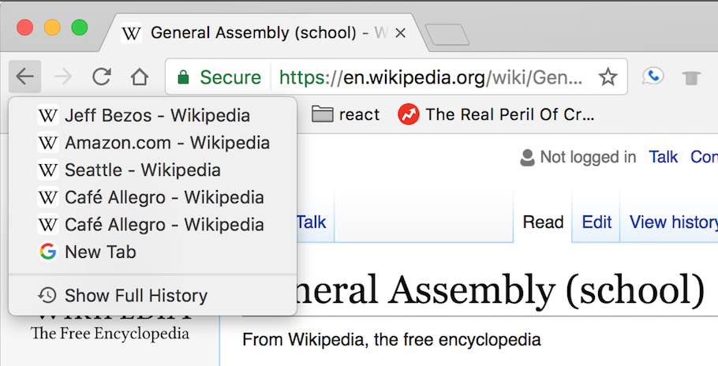Choose Seattle - Wikipedia history entry
The height and width of the screenshot is (366, 718).
pos(142,170)
